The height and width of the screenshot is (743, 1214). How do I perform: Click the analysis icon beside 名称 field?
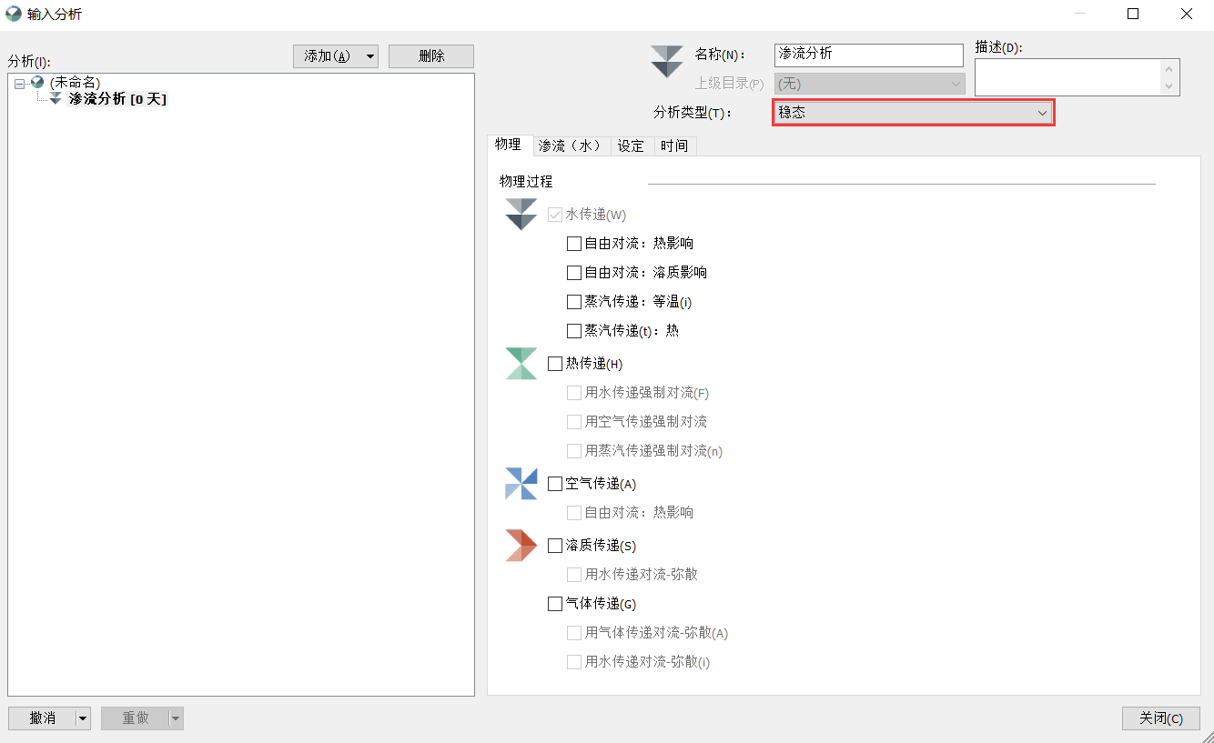tap(667, 62)
